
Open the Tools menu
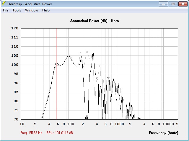pyautogui.click(x=17, y=10)
